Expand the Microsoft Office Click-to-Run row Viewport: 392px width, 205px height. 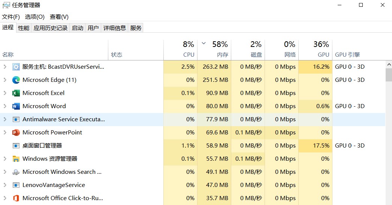click(5, 198)
